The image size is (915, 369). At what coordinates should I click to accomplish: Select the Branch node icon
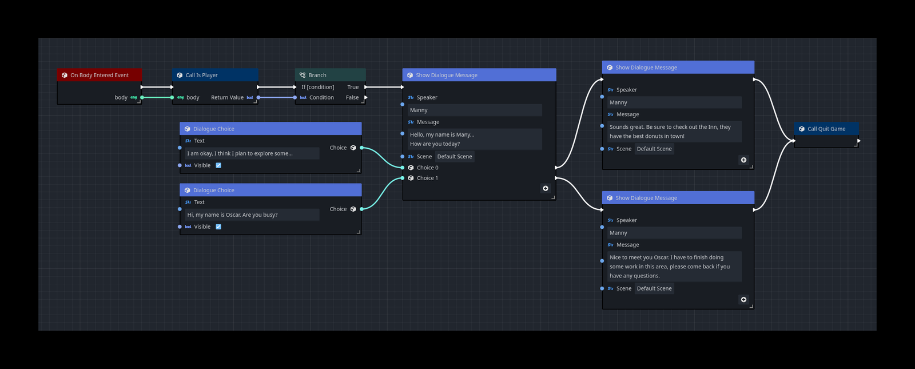point(303,76)
